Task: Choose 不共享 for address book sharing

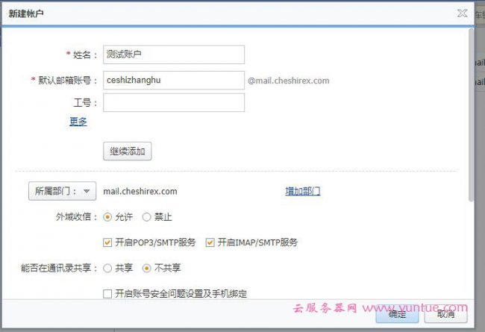Action: pyautogui.click(x=146, y=268)
